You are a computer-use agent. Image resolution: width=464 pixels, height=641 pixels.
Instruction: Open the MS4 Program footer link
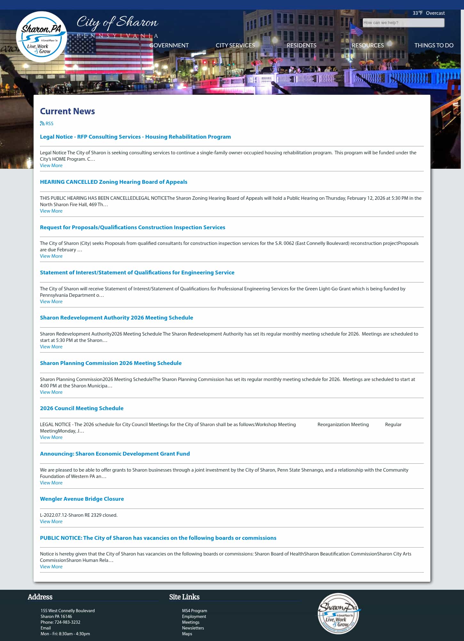(x=195, y=611)
